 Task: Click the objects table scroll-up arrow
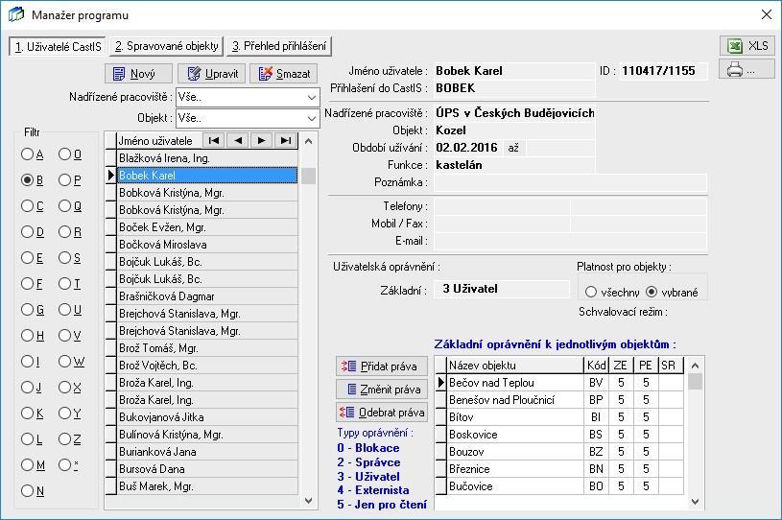(x=696, y=366)
